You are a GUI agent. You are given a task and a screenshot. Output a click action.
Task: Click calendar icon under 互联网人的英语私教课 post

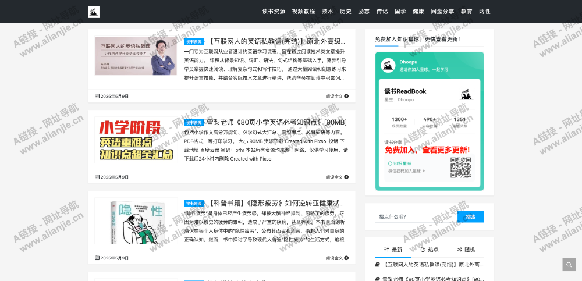tap(97, 96)
